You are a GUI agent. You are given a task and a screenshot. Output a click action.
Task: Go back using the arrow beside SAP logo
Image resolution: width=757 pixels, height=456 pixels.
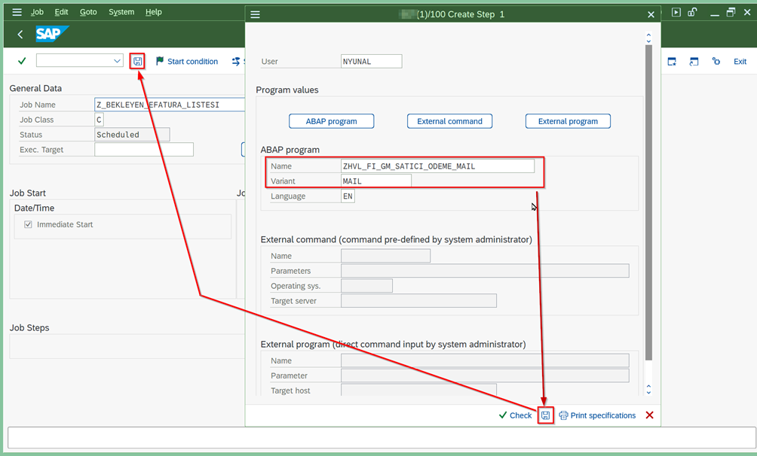coord(20,35)
